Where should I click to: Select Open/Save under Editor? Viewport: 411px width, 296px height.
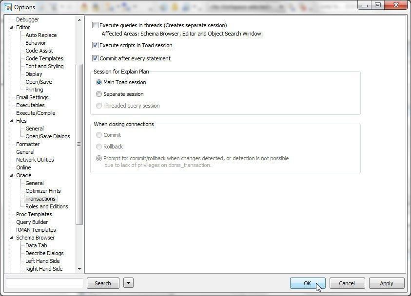[39, 82]
